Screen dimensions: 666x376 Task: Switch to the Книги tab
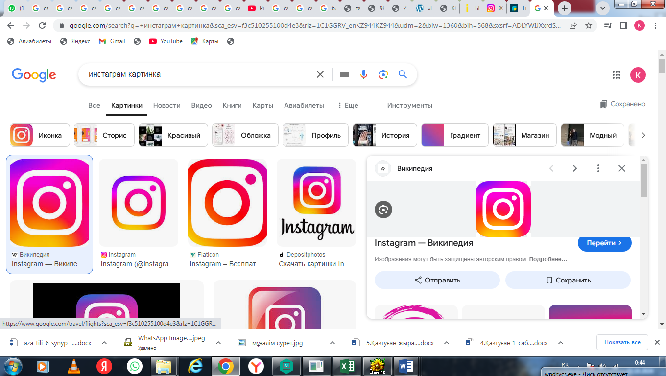tap(232, 105)
